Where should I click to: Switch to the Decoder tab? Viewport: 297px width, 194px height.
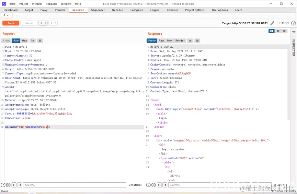point(117,10)
